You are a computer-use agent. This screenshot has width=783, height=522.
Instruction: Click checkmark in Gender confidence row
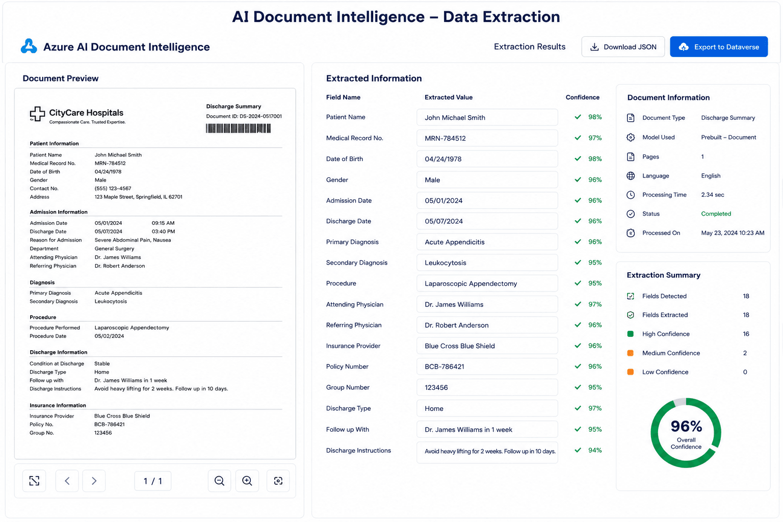(x=578, y=180)
